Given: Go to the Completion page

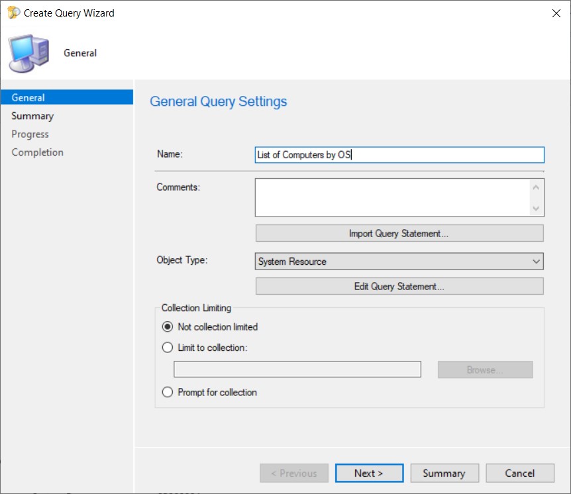Looking at the screenshot, I should point(37,152).
